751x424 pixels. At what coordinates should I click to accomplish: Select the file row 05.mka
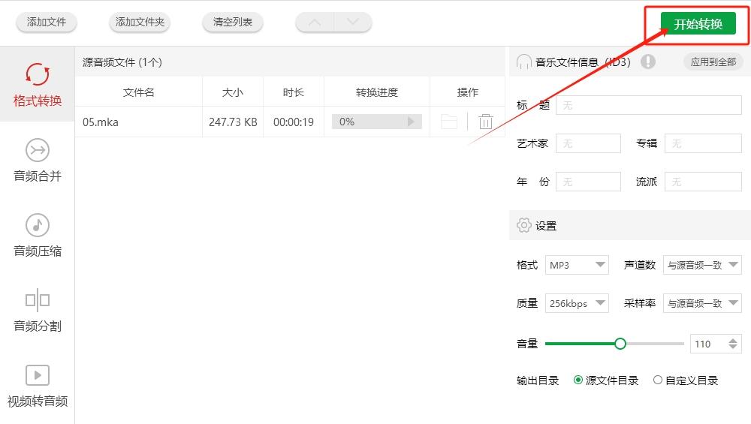point(290,122)
